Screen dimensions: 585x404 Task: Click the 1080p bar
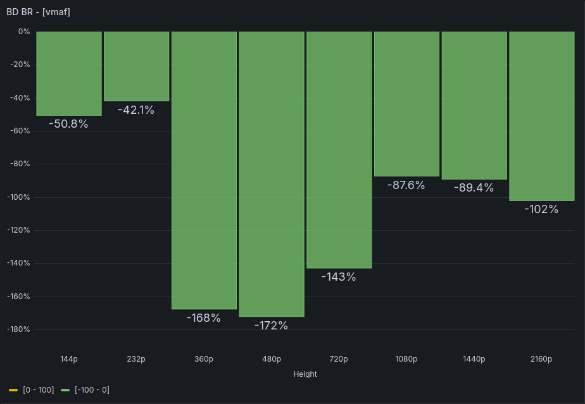(x=406, y=104)
